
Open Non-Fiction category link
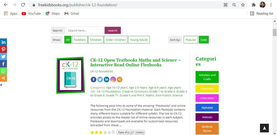pos(164,95)
